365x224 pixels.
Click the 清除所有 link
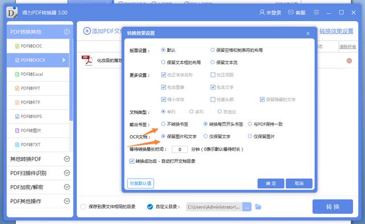347,47
